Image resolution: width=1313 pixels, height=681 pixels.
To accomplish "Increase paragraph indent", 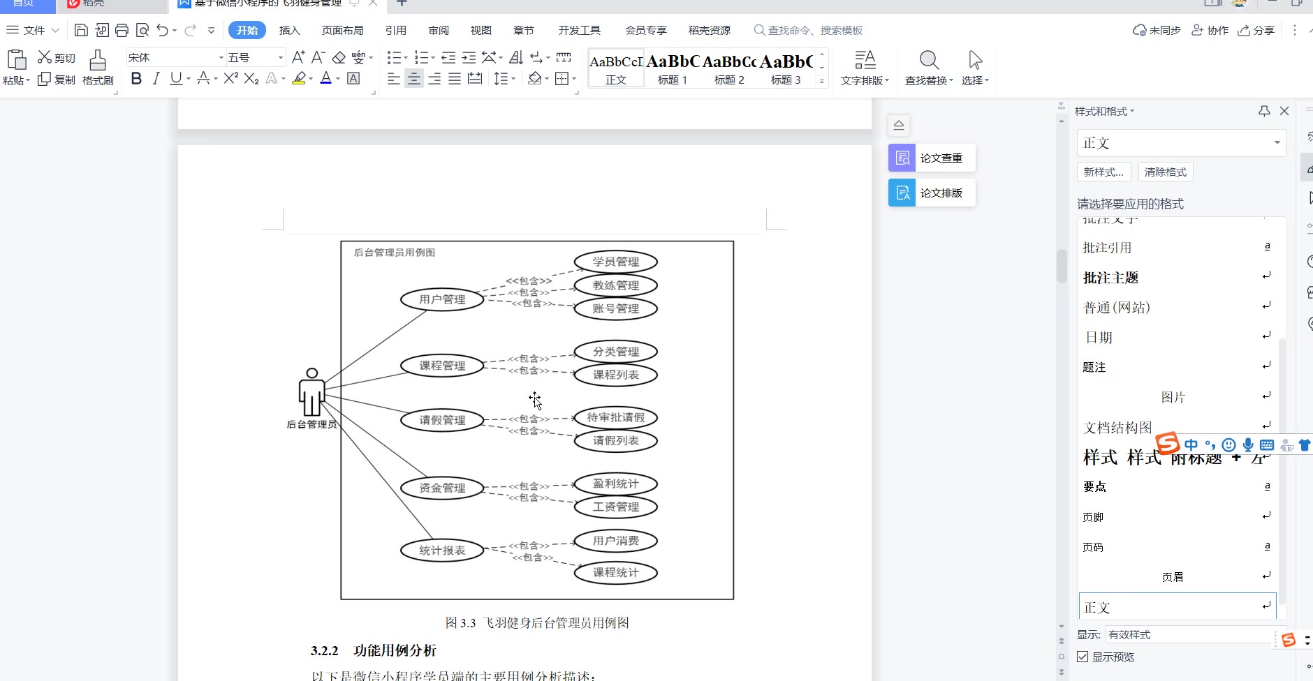I will tap(469, 57).
